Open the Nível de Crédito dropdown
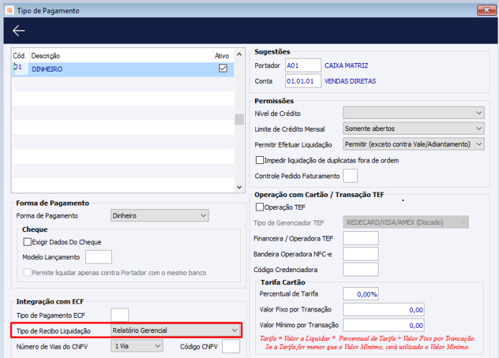 tap(414, 113)
